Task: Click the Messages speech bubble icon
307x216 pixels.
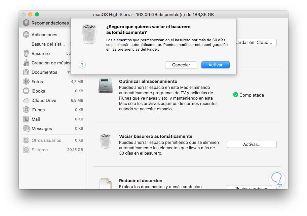Action: (26, 128)
